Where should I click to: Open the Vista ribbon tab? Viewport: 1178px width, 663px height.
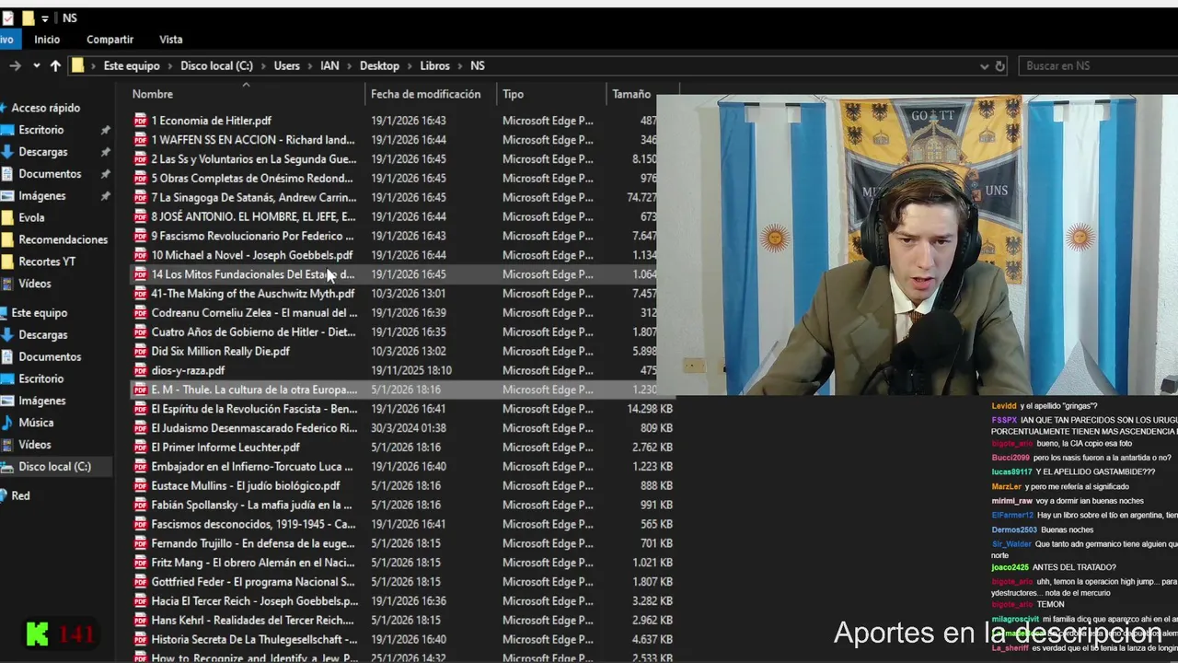pos(171,40)
